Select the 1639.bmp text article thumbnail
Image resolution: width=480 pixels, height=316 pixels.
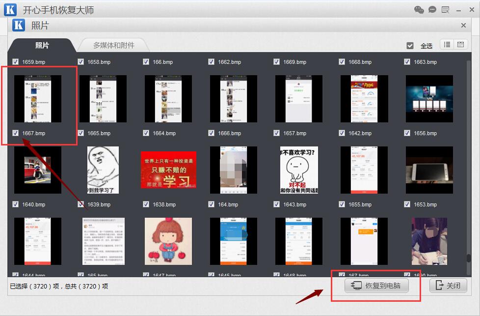click(x=104, y=241)
